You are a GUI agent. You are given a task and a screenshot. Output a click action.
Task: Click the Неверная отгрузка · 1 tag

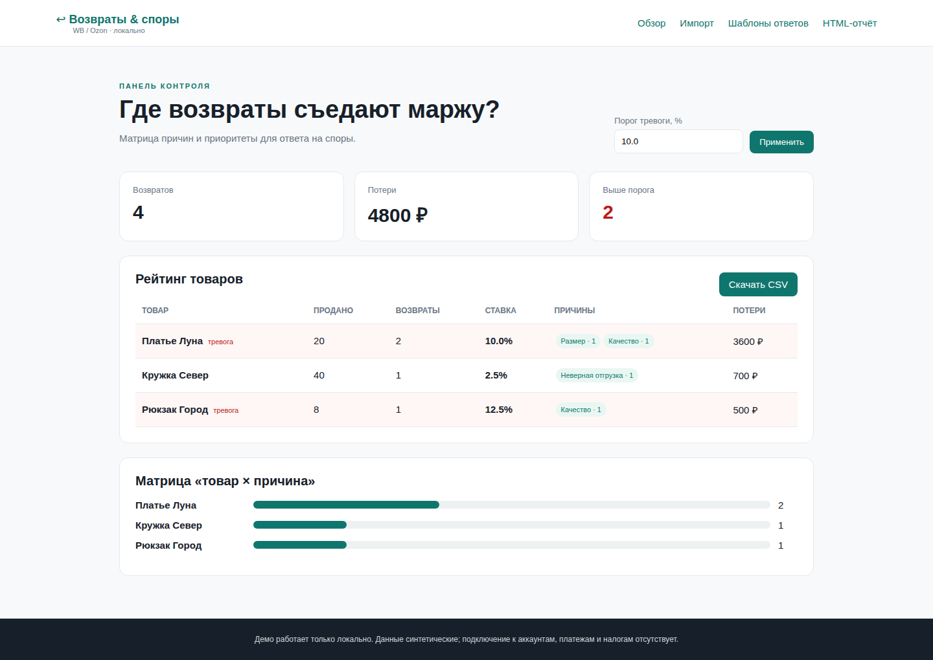click(x=597, y=375)
